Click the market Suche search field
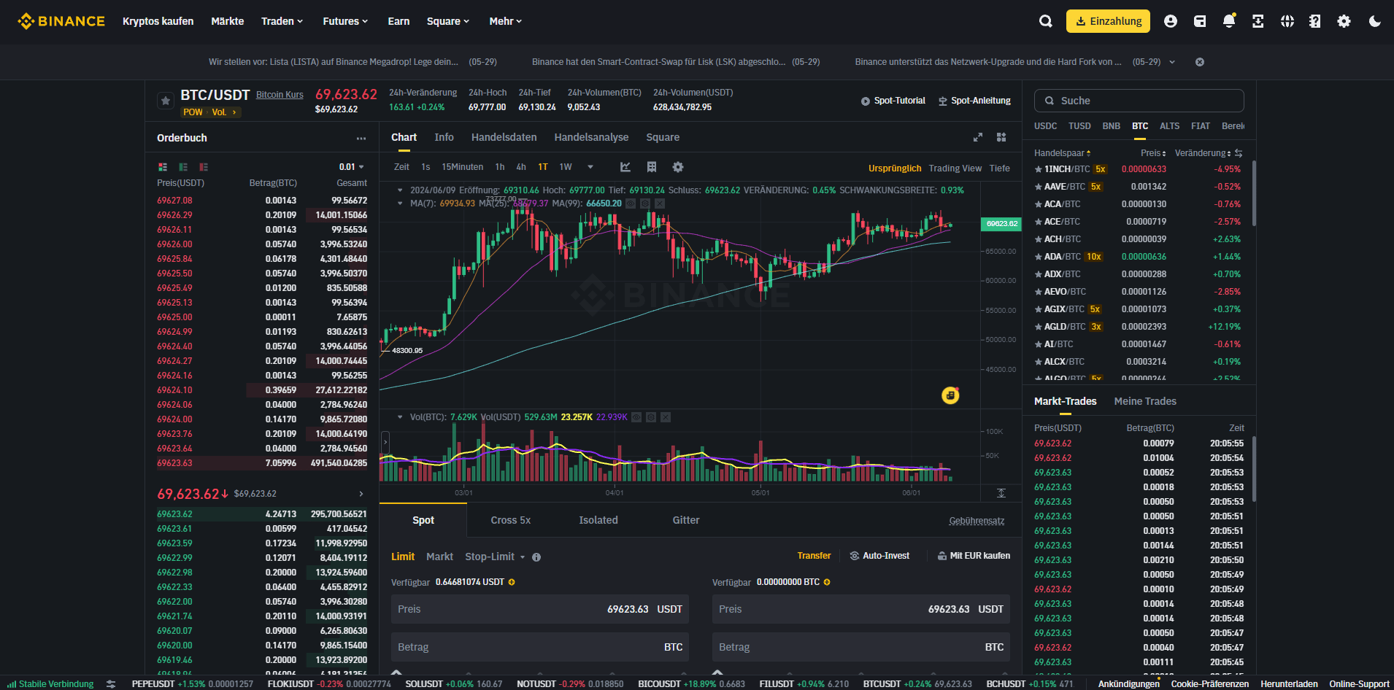1394x690 pixels. pyautogui.click(x=1139, y=101)
